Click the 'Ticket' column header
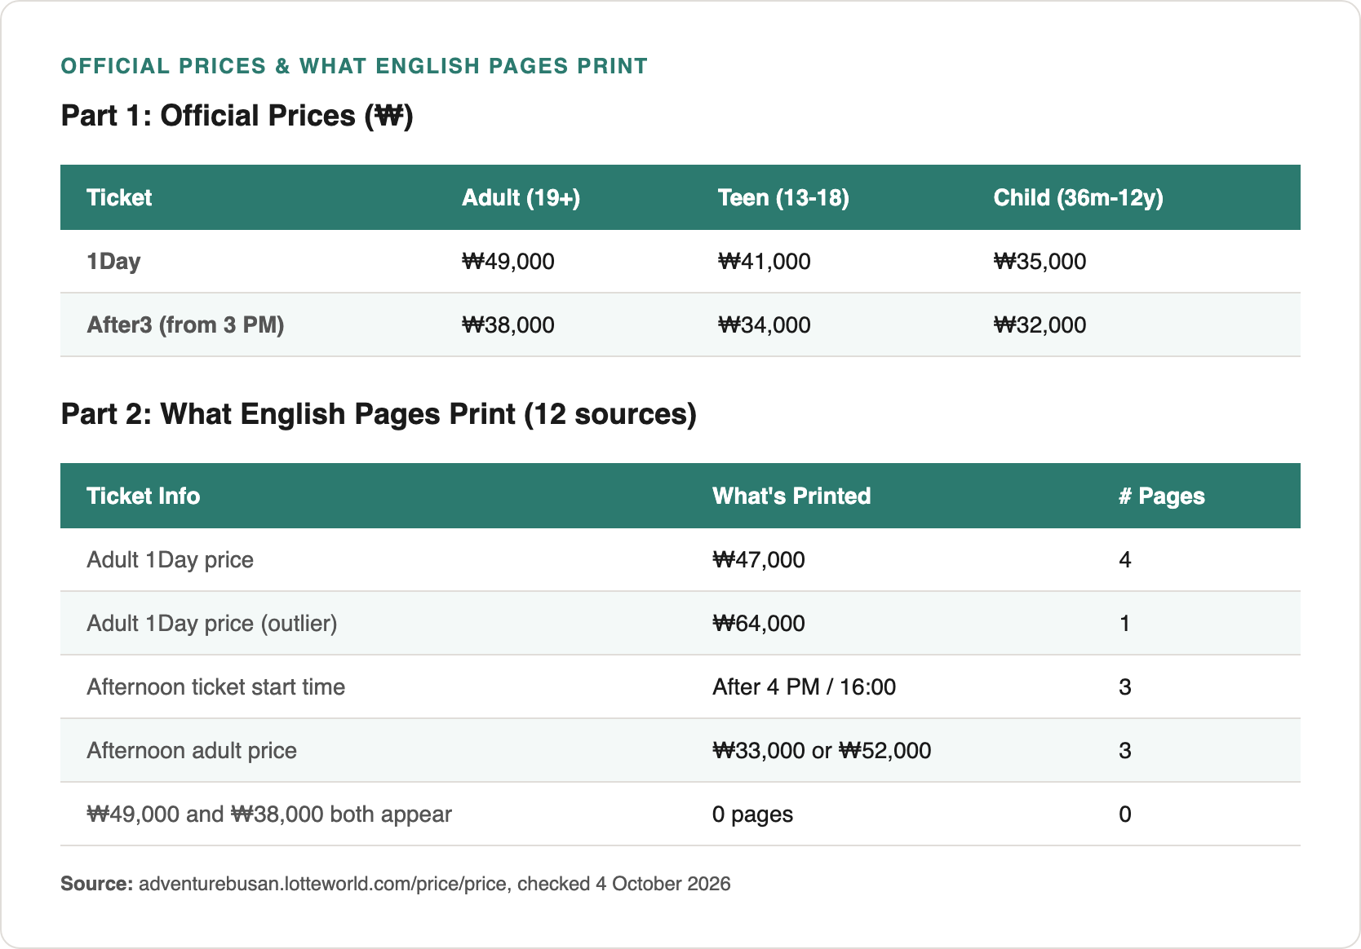 pos(119,197)
